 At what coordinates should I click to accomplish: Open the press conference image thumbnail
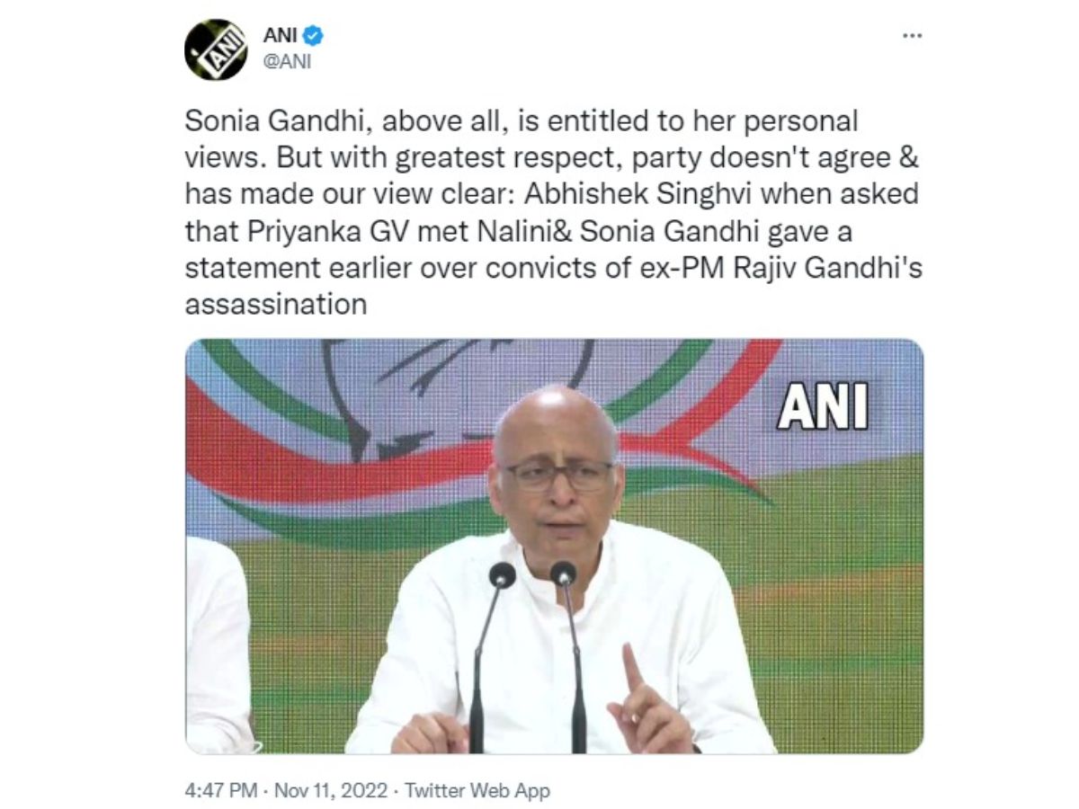(554, 547)
